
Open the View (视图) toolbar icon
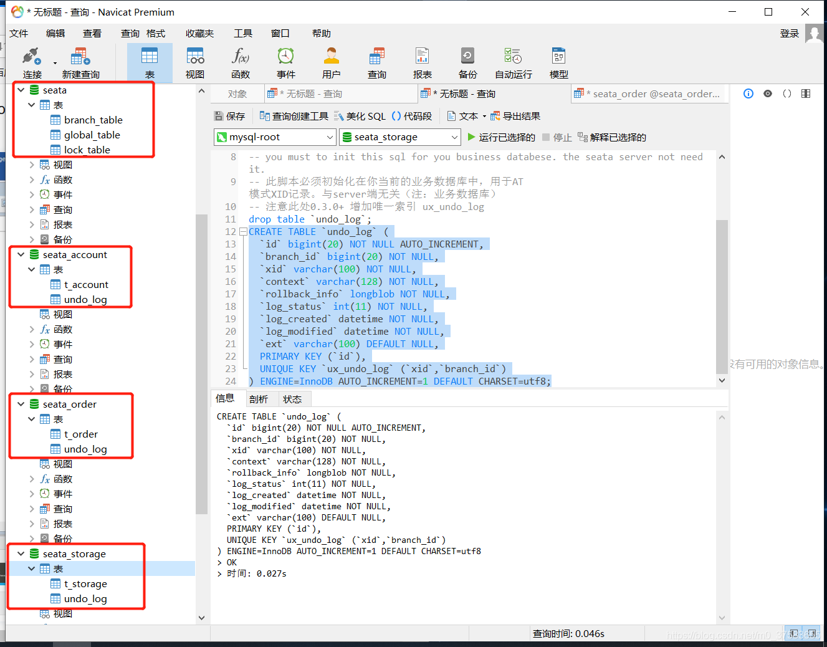click(195, 63)
